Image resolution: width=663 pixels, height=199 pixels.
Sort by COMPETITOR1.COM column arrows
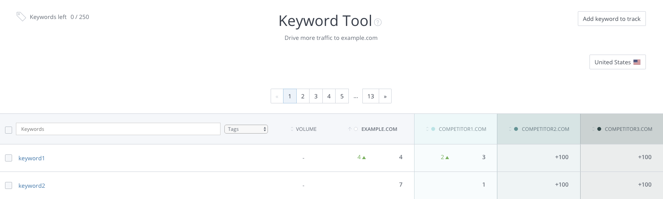427,129
